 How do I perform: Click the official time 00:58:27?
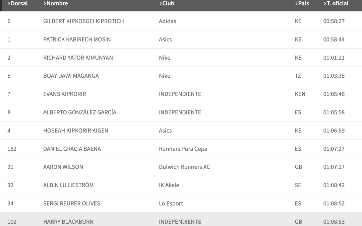pos(334,21)
